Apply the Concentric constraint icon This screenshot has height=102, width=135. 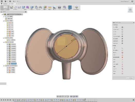122,53
